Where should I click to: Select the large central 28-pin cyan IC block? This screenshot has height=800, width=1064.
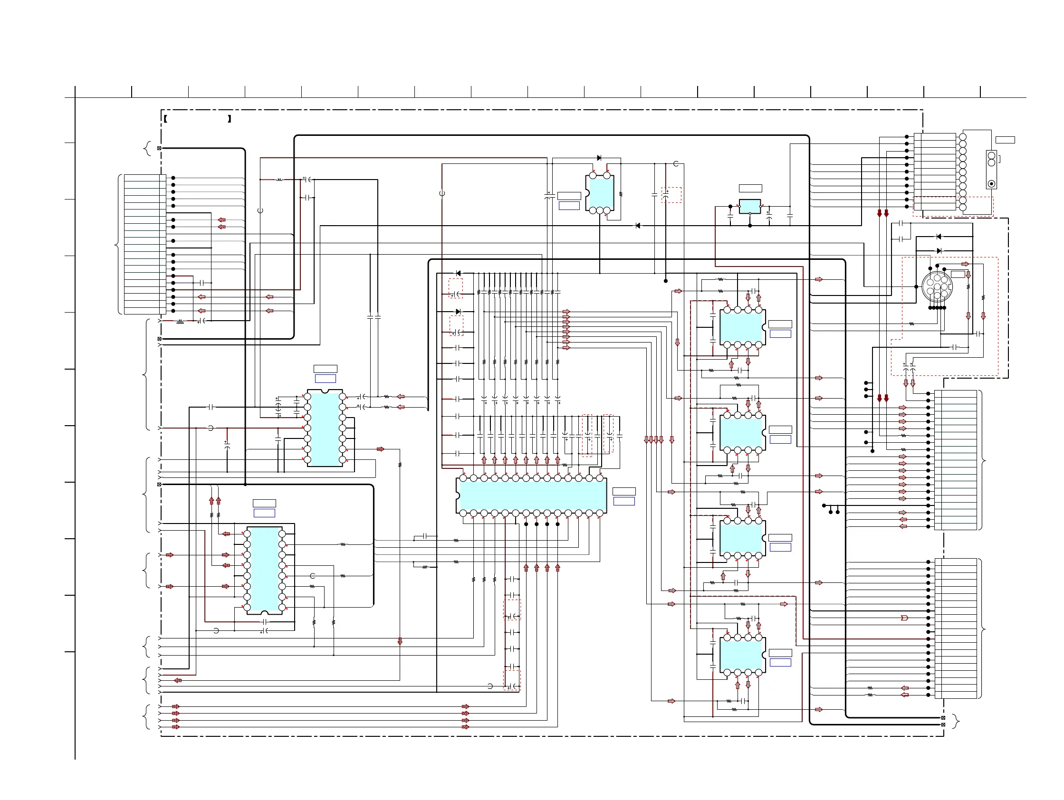[531, 495]
